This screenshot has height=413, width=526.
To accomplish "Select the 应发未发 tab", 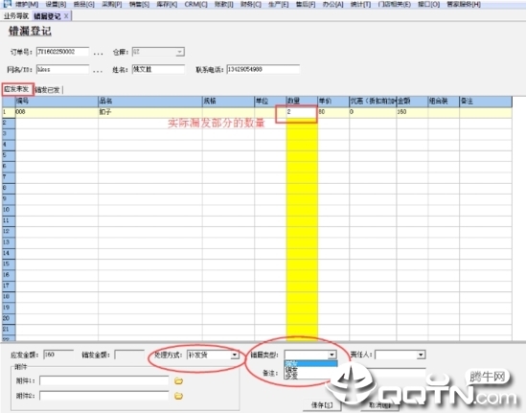I will tap(17, 89).
